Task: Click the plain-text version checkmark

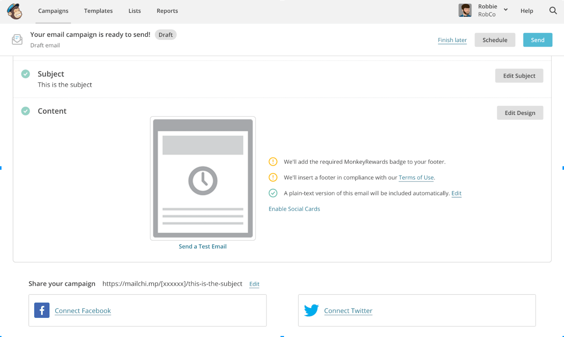Action: [x=273, y=193]
